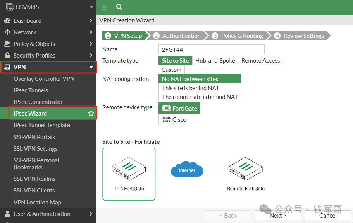
Task: Open SSL-VPN Personal Bookmarks
Action: (36, 164)
